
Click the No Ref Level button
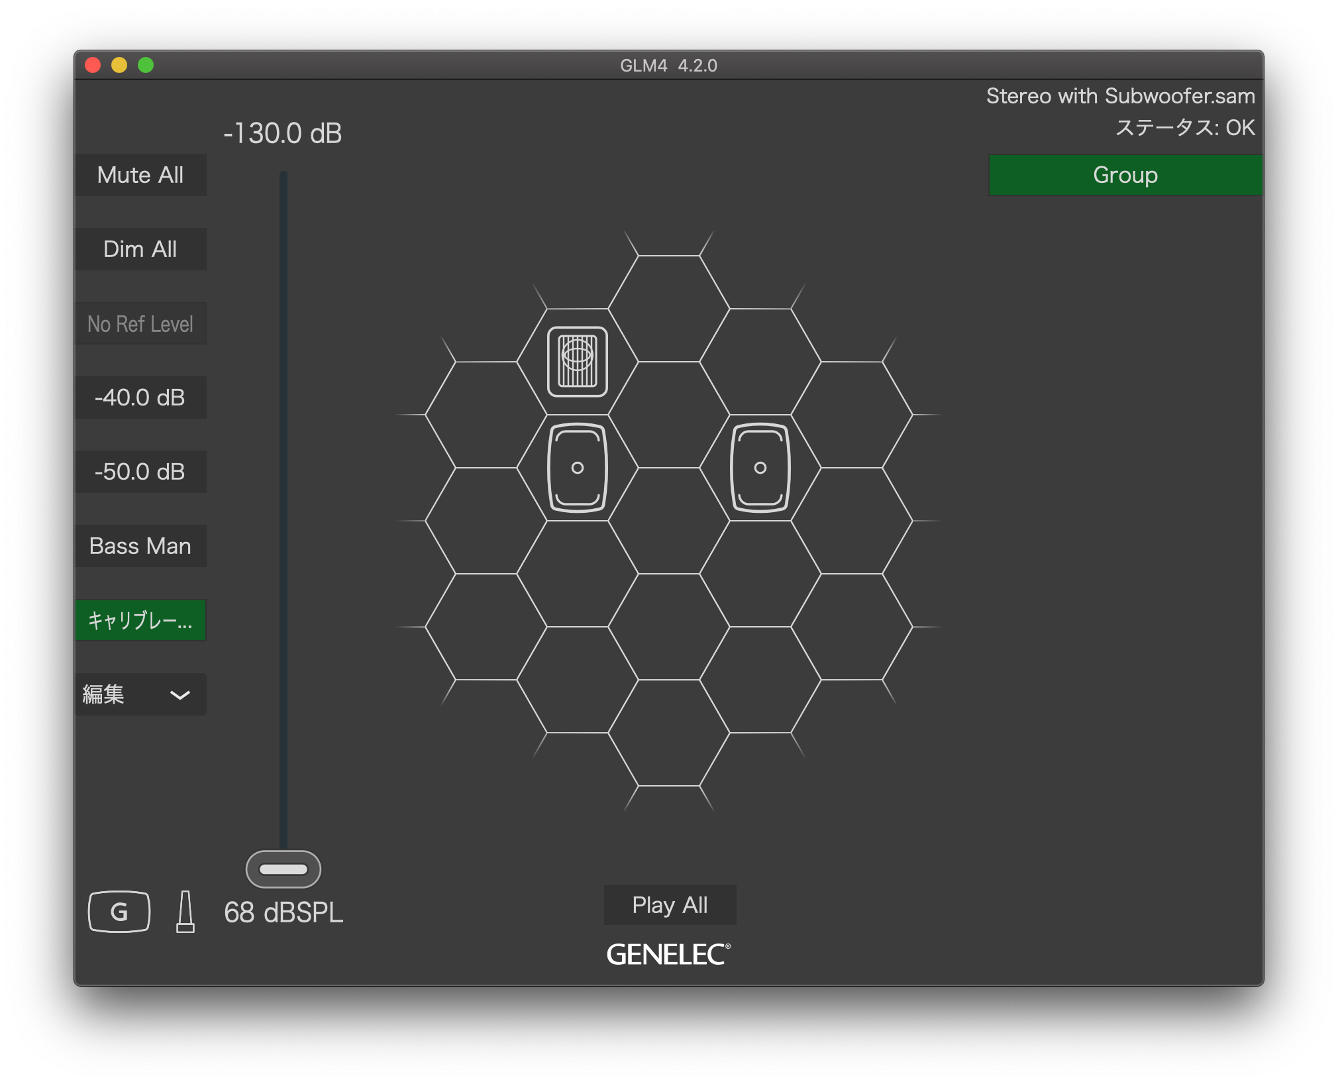click(x=141, y=323)
